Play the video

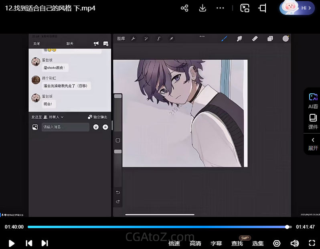[12, 243]
